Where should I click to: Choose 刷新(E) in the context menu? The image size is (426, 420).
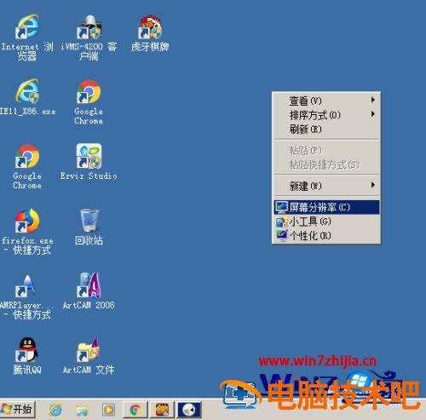pyautogui.click(x=326, y=129)
